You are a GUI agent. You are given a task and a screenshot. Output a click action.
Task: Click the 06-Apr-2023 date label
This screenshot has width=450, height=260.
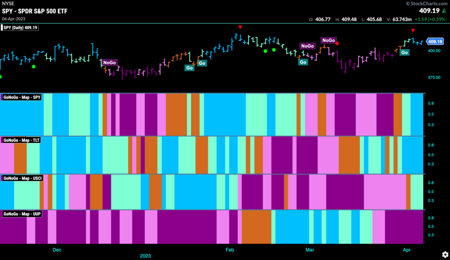[x=14, y=19]
